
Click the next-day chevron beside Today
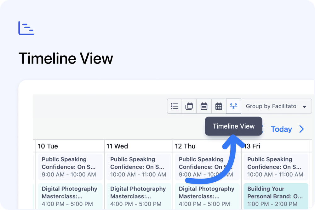coord(301,129)
